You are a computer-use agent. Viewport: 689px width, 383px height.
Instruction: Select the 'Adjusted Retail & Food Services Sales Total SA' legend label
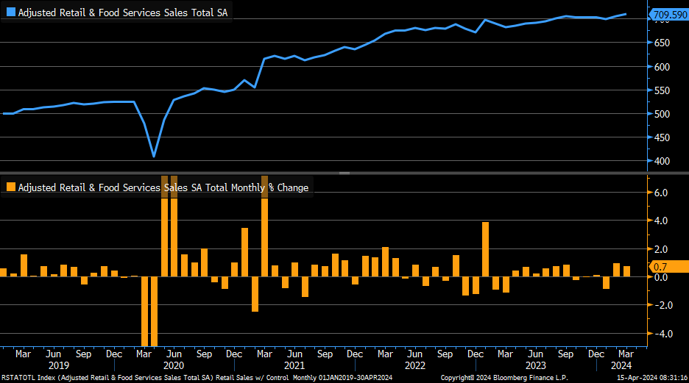(122, 12)
